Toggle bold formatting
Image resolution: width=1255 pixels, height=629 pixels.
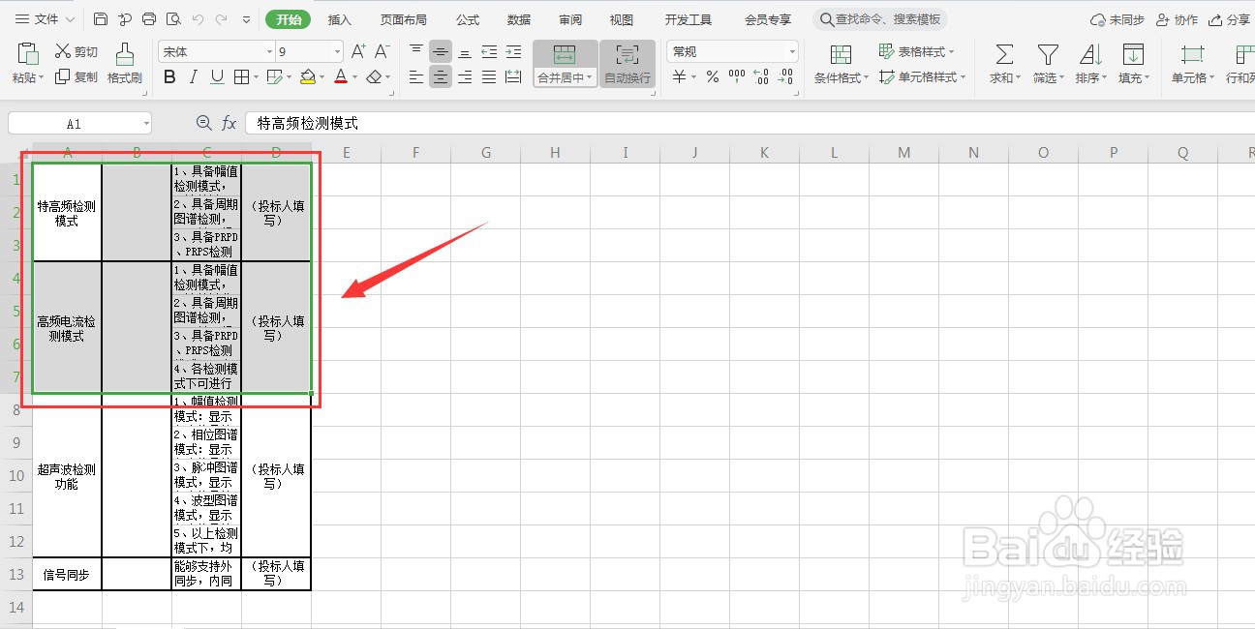169,76
